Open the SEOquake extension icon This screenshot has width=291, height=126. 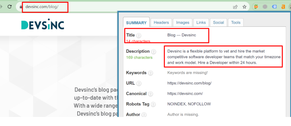[256, 7]
